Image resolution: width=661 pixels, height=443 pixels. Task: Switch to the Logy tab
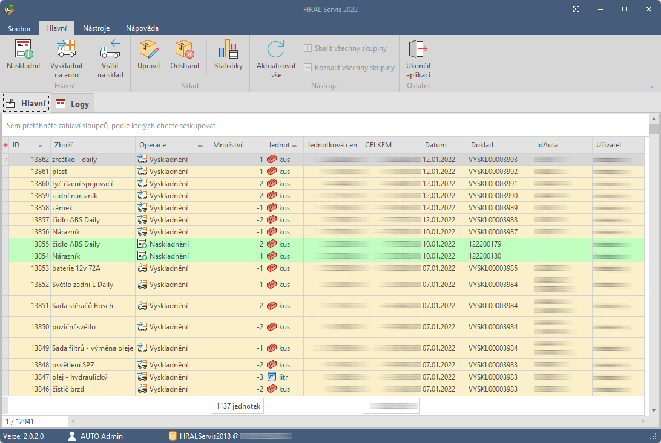73,104
